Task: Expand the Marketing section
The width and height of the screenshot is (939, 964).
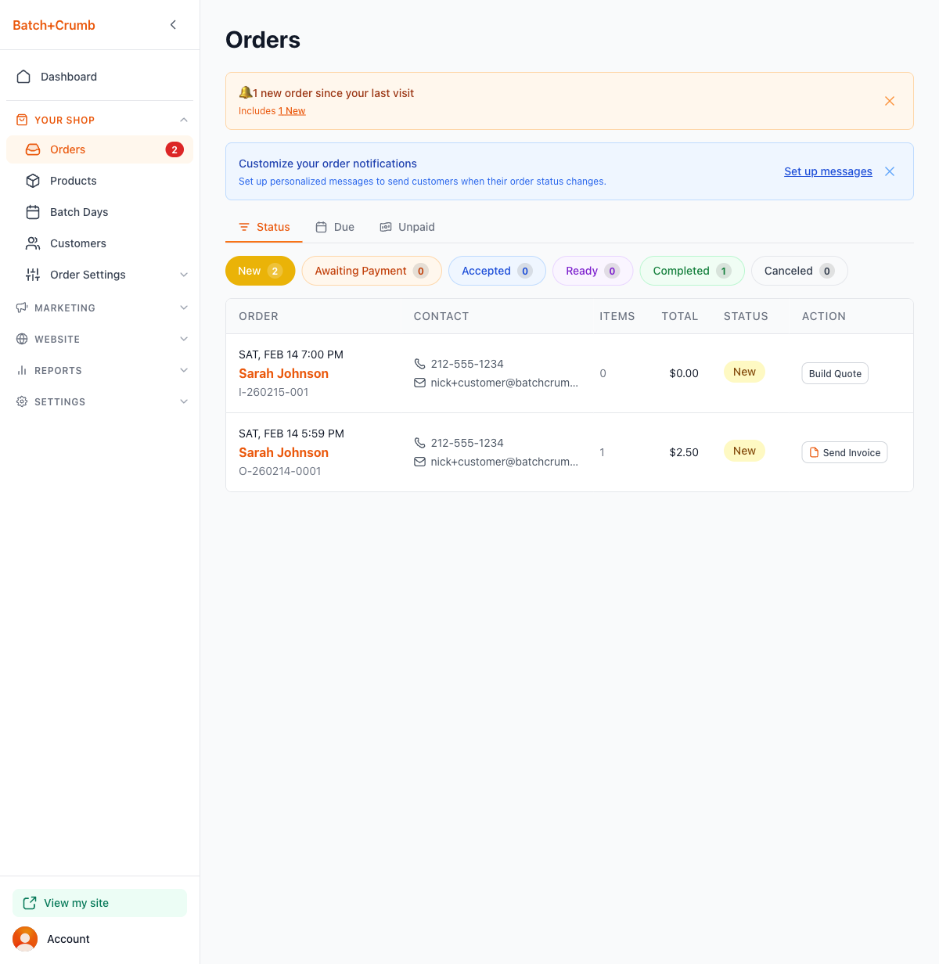Action: pyautogui.click(x=184, y=308)
